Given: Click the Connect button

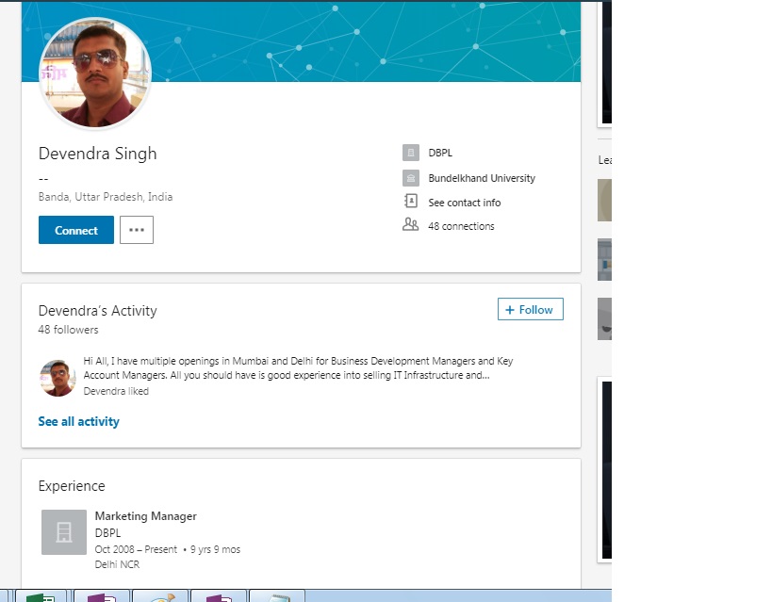Looking at the screenshot, I should coord(76,230).
